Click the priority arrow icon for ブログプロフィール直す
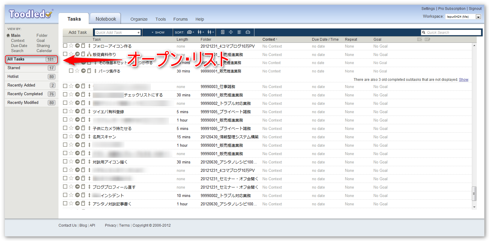Image resolution: width=489 pixels, height=241 pixels. point(89,187)
